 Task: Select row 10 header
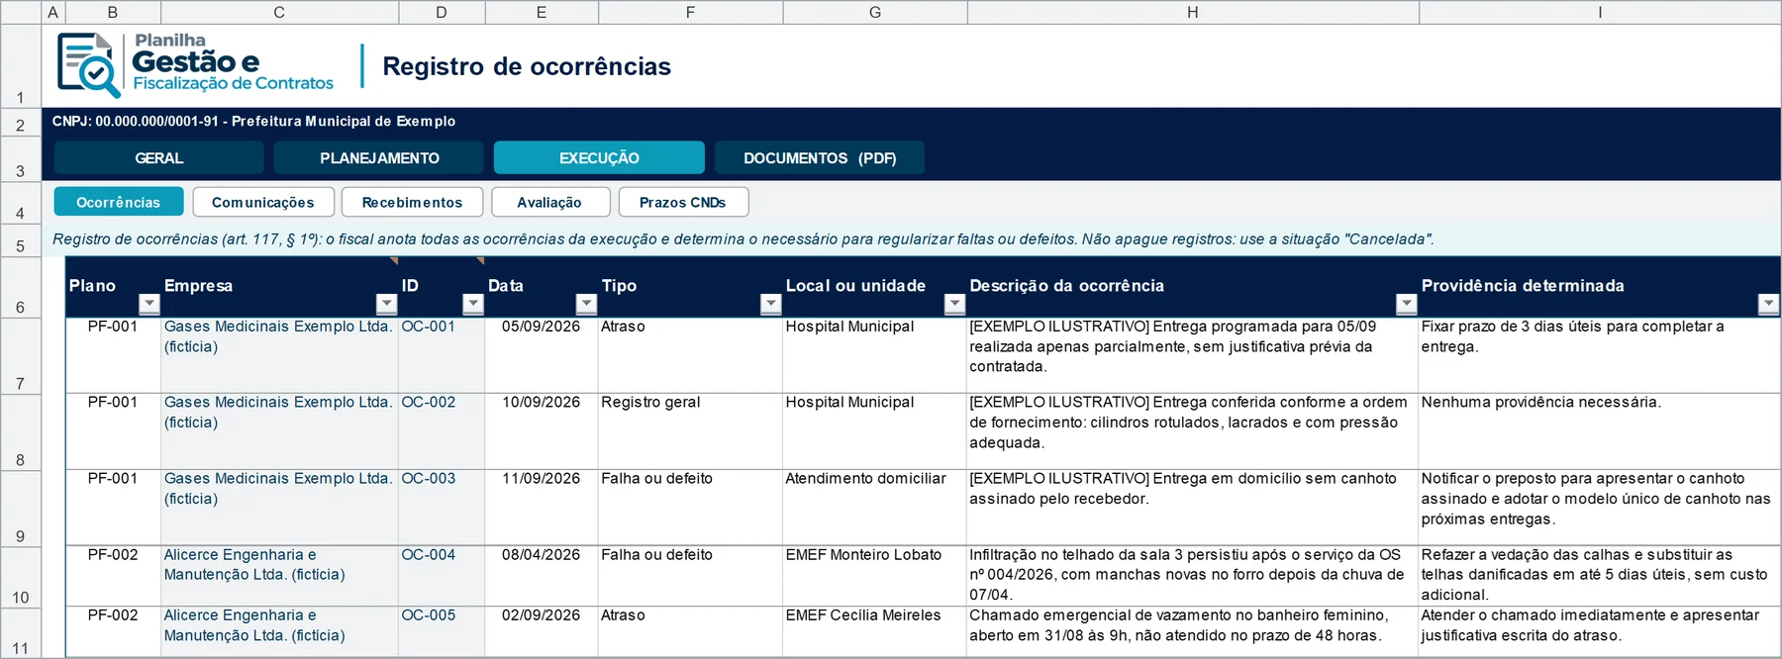click(20, 577)
